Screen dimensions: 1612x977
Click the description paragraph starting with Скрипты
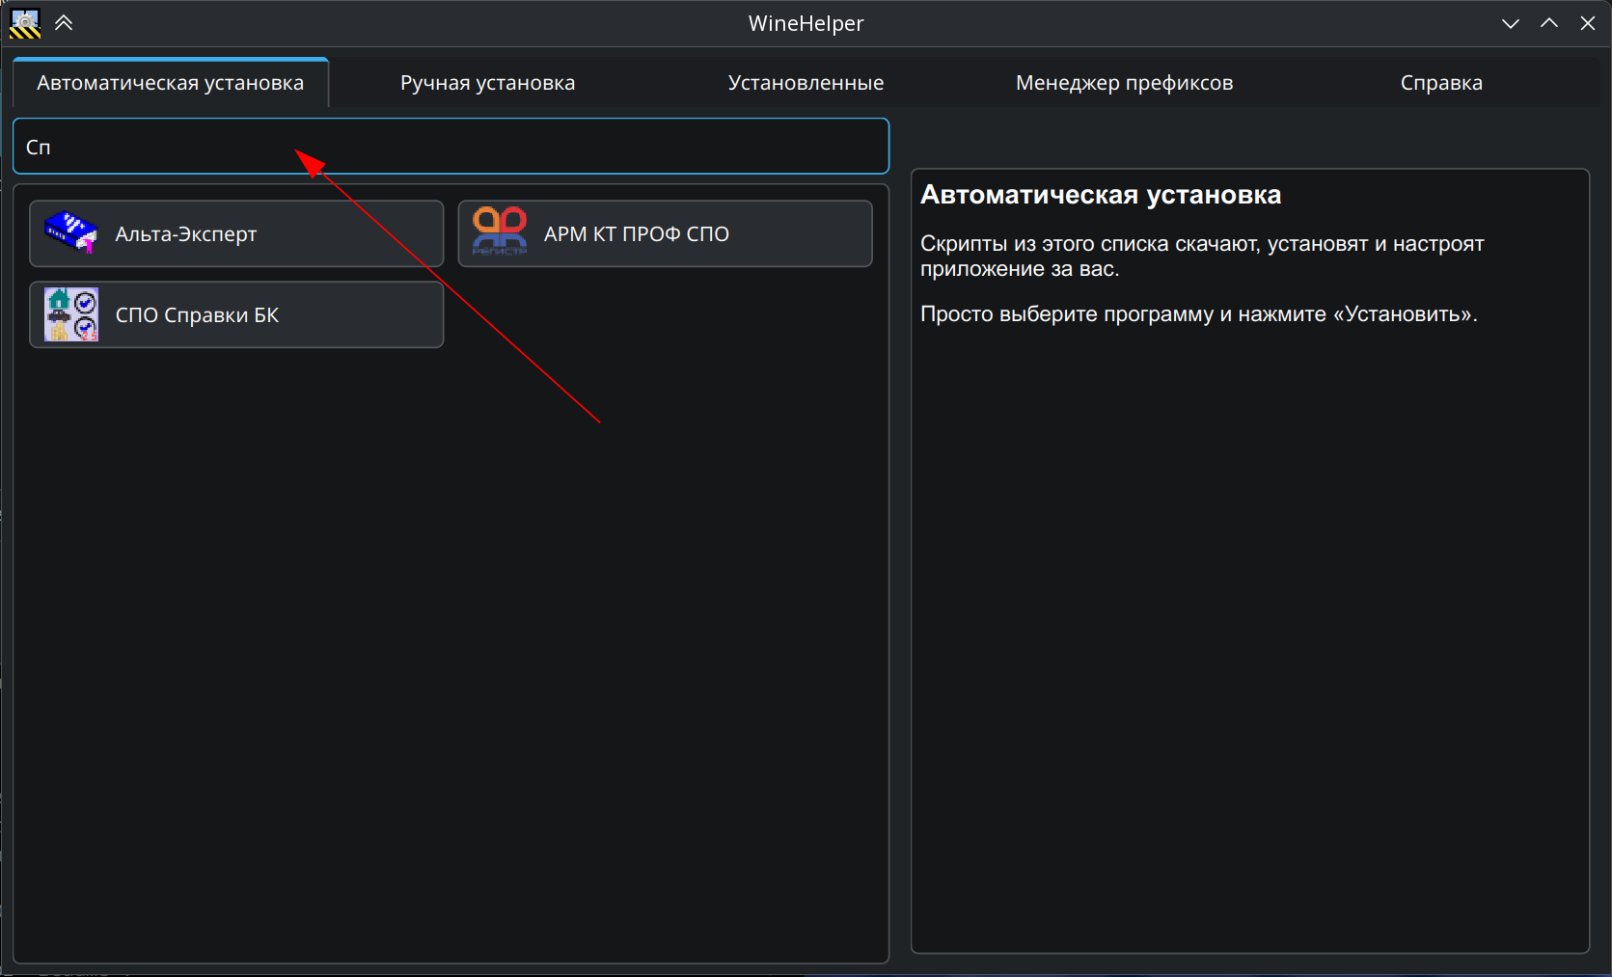point(1201,257)
